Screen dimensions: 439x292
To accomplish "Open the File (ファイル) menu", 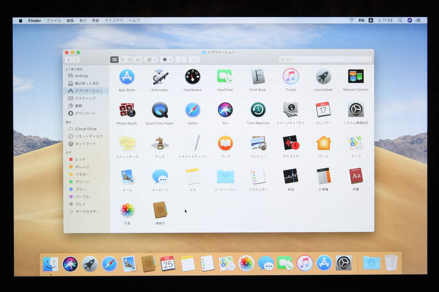I will pyautogui.click(x=53, y=20).
